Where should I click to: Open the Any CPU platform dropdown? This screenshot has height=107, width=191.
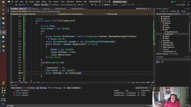click(46, 5)
